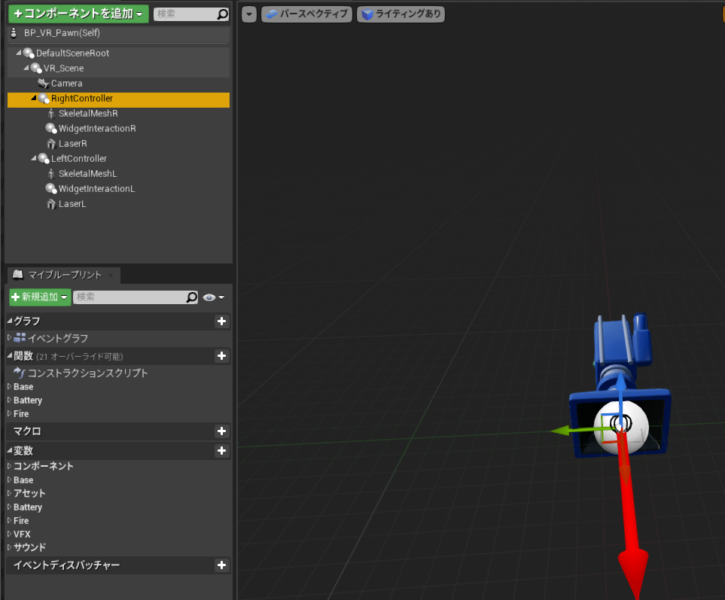The width and height of the screenshot is (725, 600).
Task: Click the green Y-axis gizmo arrow
Action: point(562,431)
